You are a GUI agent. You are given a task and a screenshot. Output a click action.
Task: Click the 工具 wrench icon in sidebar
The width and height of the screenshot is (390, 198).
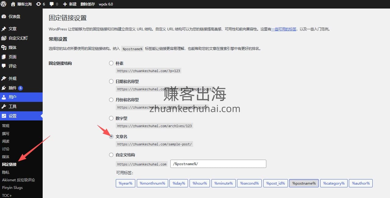[4, 106]
